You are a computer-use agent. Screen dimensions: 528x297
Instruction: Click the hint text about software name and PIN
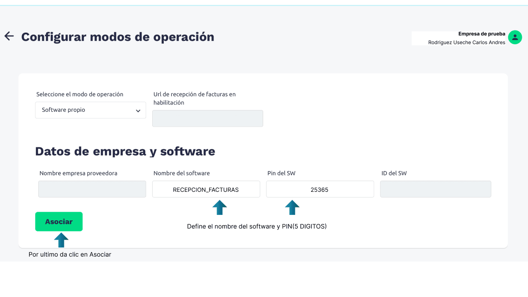[257, 226]
